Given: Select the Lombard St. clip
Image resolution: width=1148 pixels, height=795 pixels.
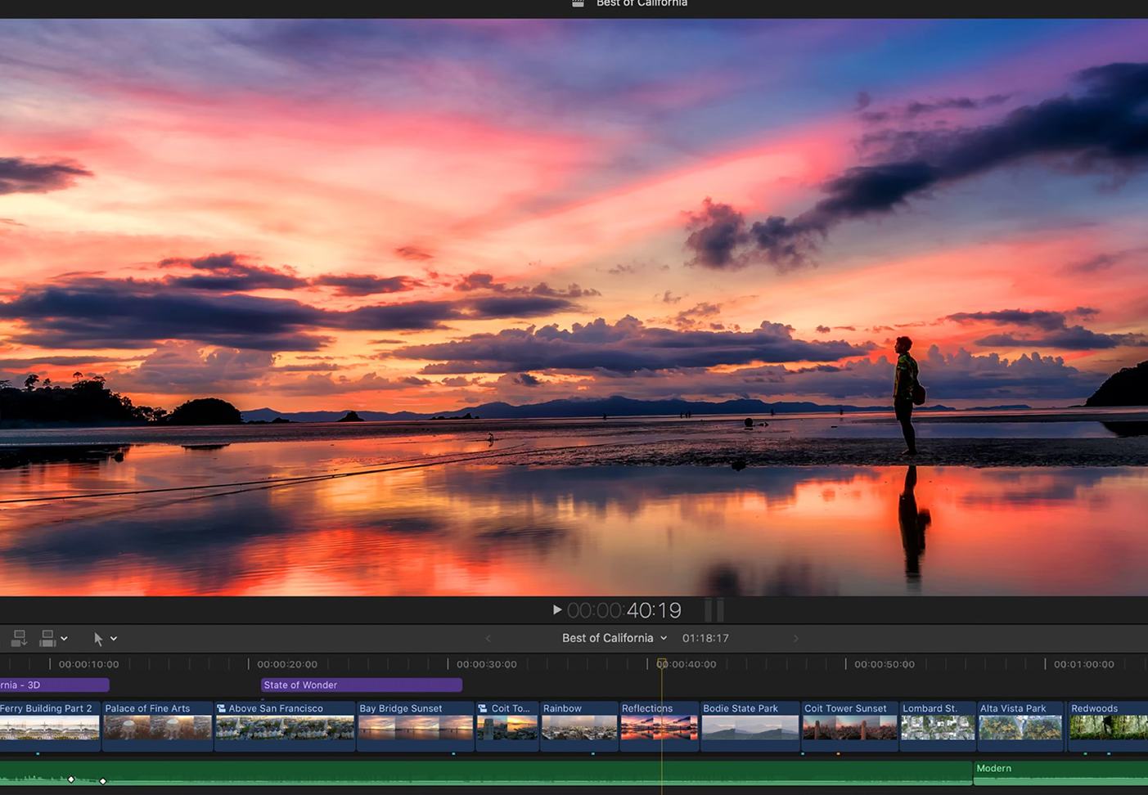Looking at the screenshot, I should [x=938, y=725].
